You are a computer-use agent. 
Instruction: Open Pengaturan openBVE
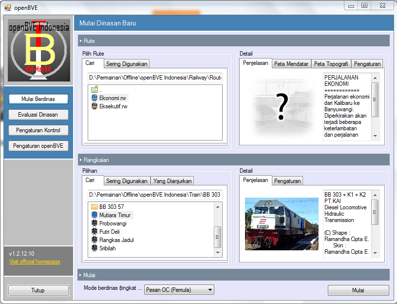tap(38, 146)
